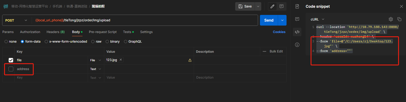Open the comments icon beside the pencil

click(x=281, y=6)
